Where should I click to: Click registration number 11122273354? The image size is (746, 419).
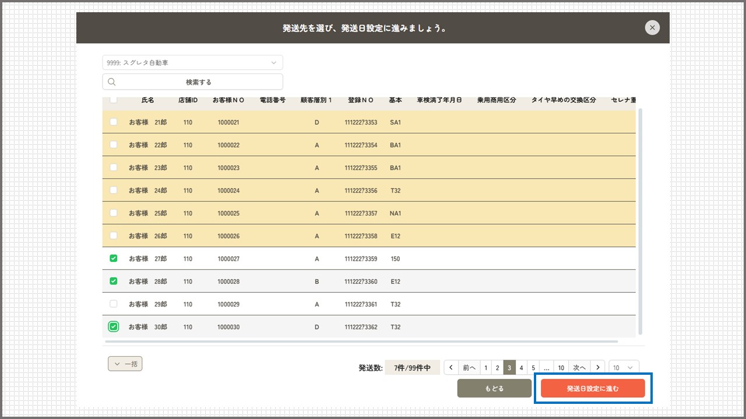click(361, 145)
